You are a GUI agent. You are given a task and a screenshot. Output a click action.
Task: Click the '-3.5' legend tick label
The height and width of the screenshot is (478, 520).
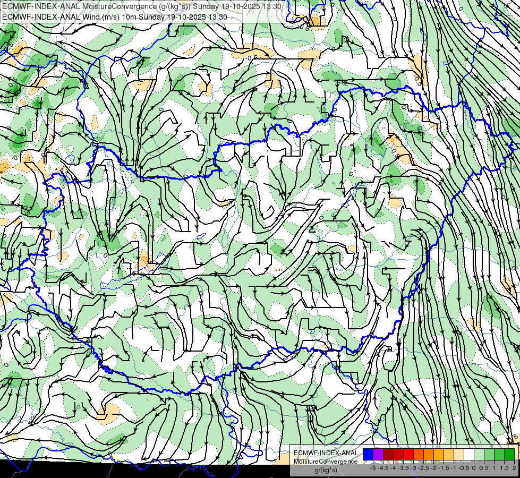[403, 468]
